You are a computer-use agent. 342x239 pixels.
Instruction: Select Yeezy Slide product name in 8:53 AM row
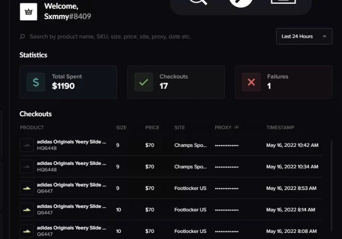point(71,185)
